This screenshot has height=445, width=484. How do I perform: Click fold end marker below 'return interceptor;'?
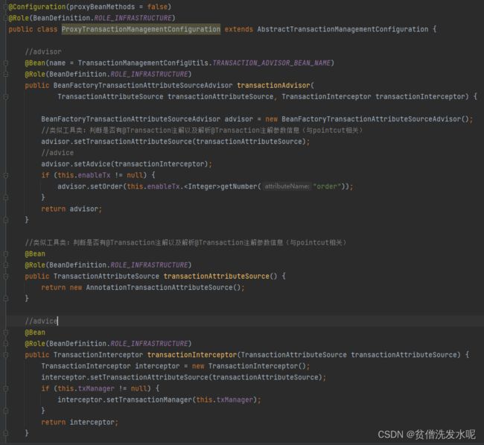point(5,433)
